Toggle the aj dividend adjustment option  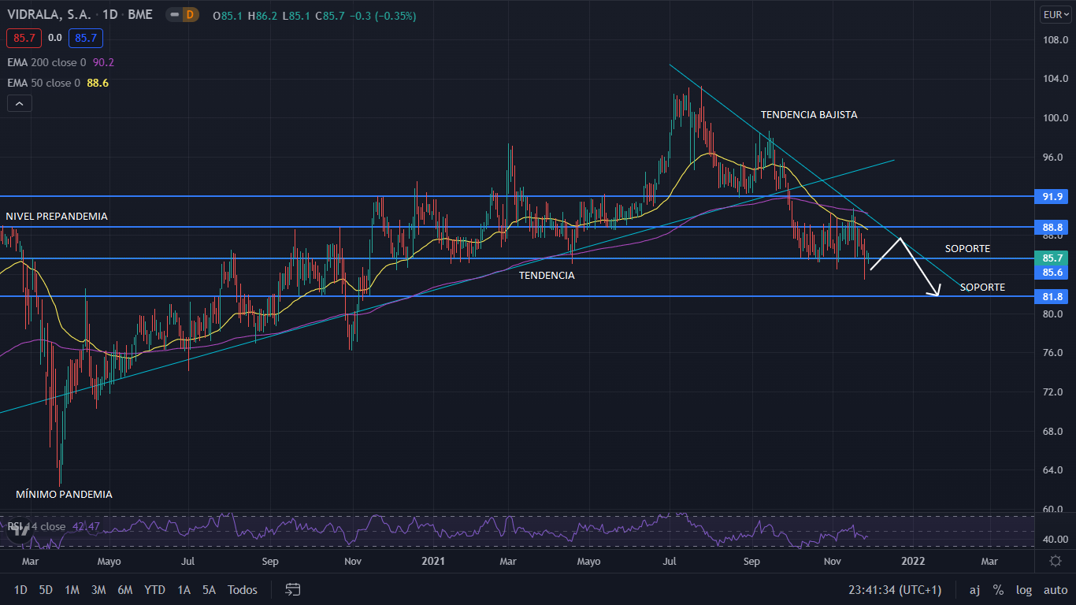pos(974,589)
